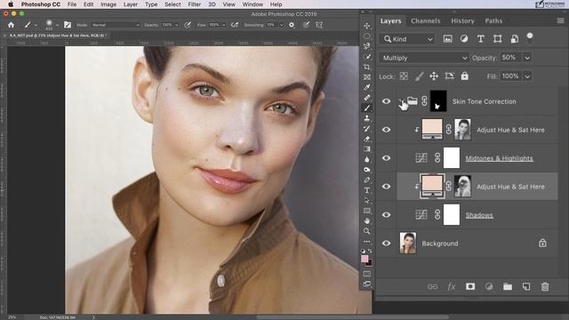Open the Image menu

click(x=108, y=4)
